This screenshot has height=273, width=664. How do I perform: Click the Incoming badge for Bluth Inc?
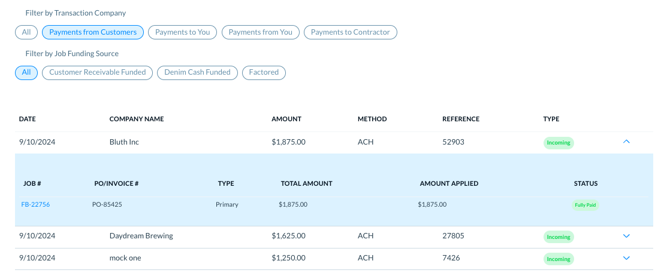pyautogui.click(x=559, y=143)
